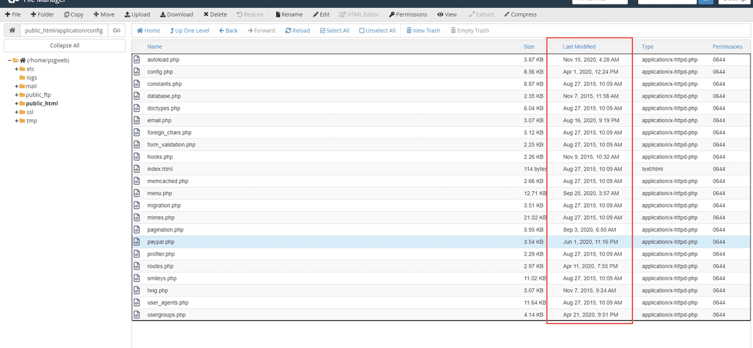Click the path input field
The image size is (753, 348).
(63, 31)
